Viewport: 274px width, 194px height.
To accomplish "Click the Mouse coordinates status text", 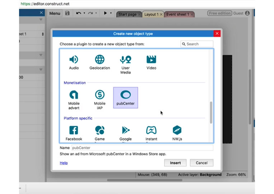I will click(x=152, y=175).
